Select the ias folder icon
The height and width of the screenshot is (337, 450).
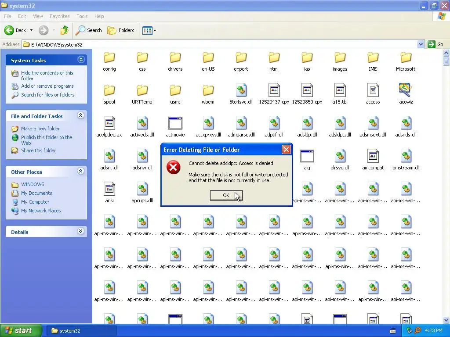coord(307,57)
